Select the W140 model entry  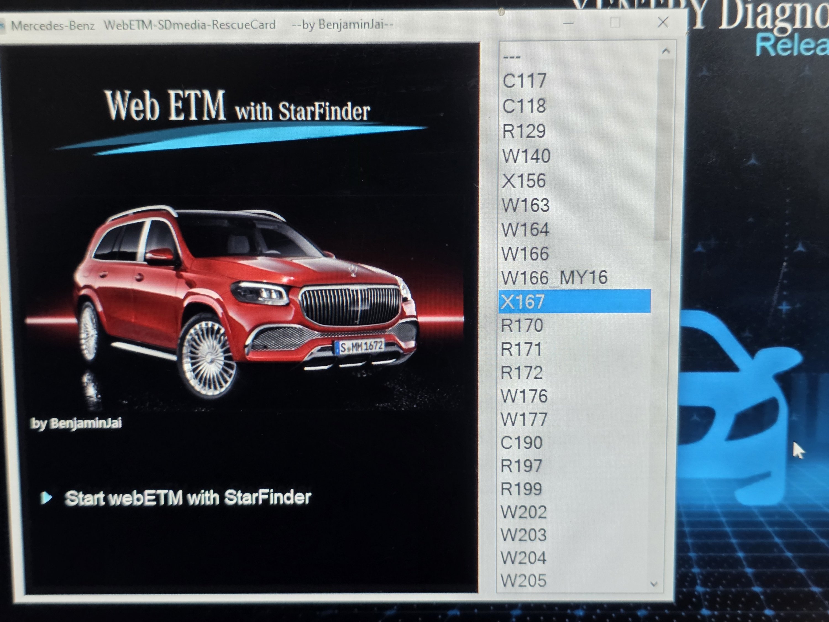pos(526,156)
